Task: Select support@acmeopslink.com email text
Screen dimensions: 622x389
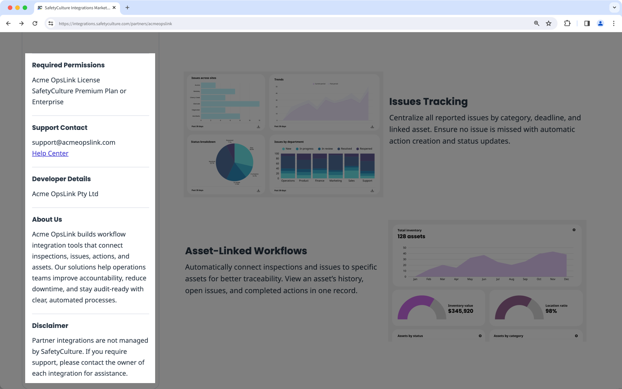Action: coord(74,142)
